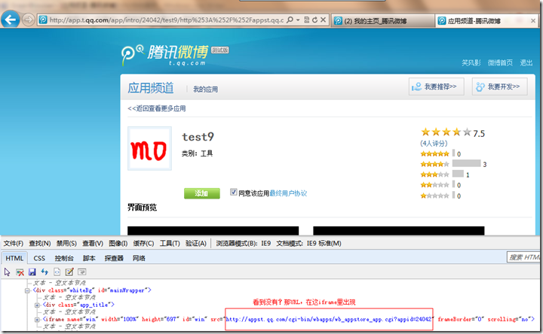Switch to the 脚本 script tab
Screen dimensions: 543x334
point(89,258)
